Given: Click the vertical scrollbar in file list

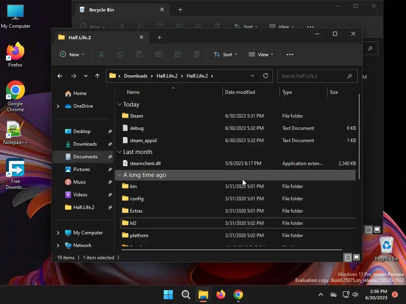Looking at the screenshot, I should point(359,137).
